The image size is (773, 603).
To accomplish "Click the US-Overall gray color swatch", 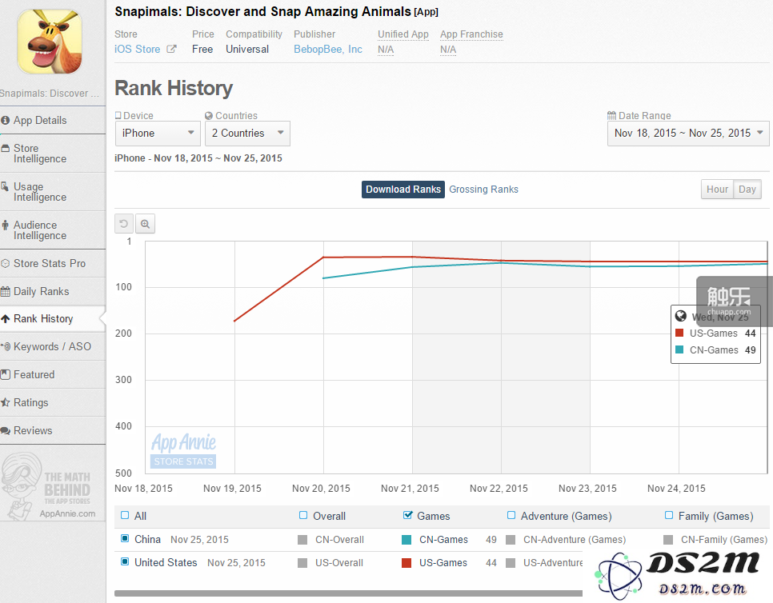I will (302, 563).
